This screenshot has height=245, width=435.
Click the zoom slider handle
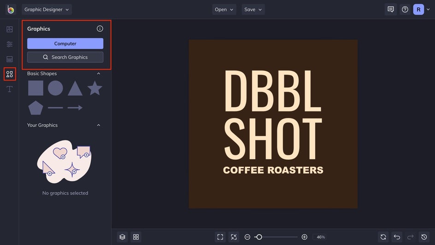(x=259, y=237)
